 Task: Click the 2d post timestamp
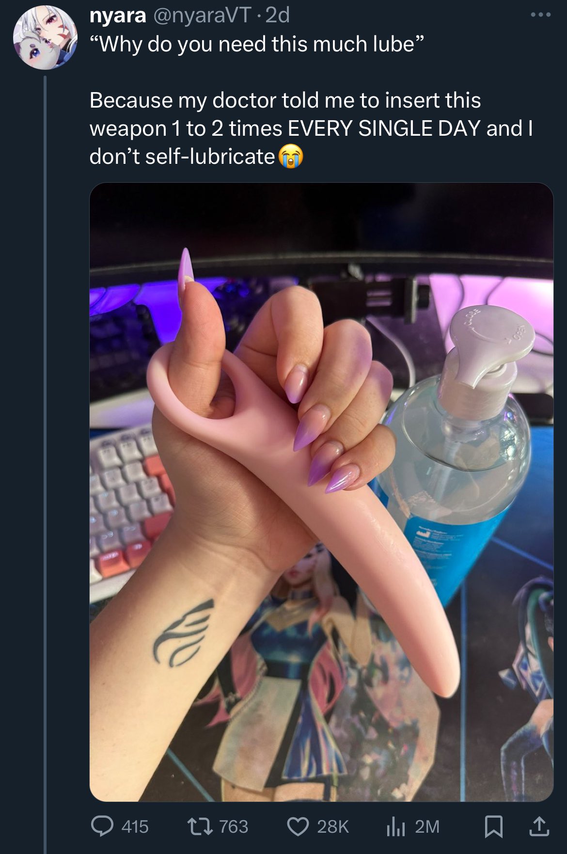tap(278, 16)
